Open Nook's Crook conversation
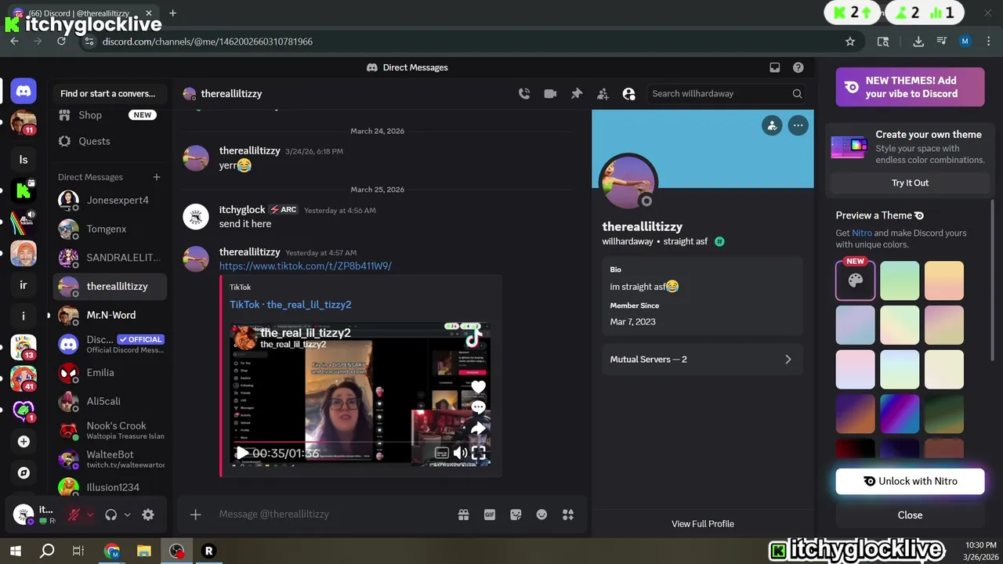The width and height of the screenshot is (1003, 564). pyautogui.click(x=110, y=430)
